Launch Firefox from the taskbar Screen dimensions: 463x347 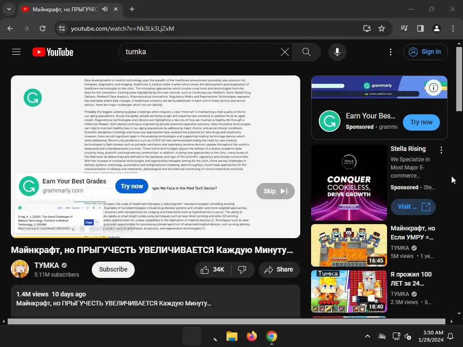point(251,336)
